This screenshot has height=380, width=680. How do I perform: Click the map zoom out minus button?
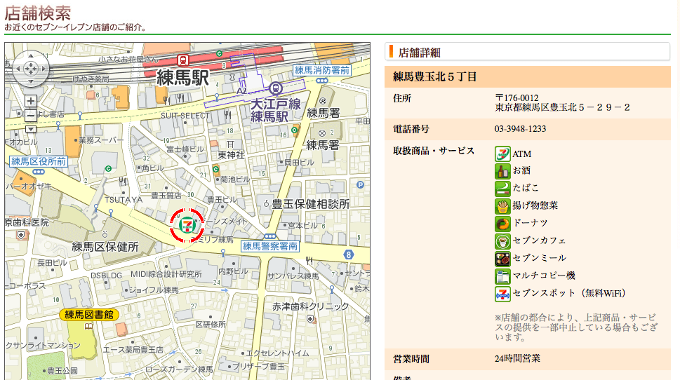point(31,115)
